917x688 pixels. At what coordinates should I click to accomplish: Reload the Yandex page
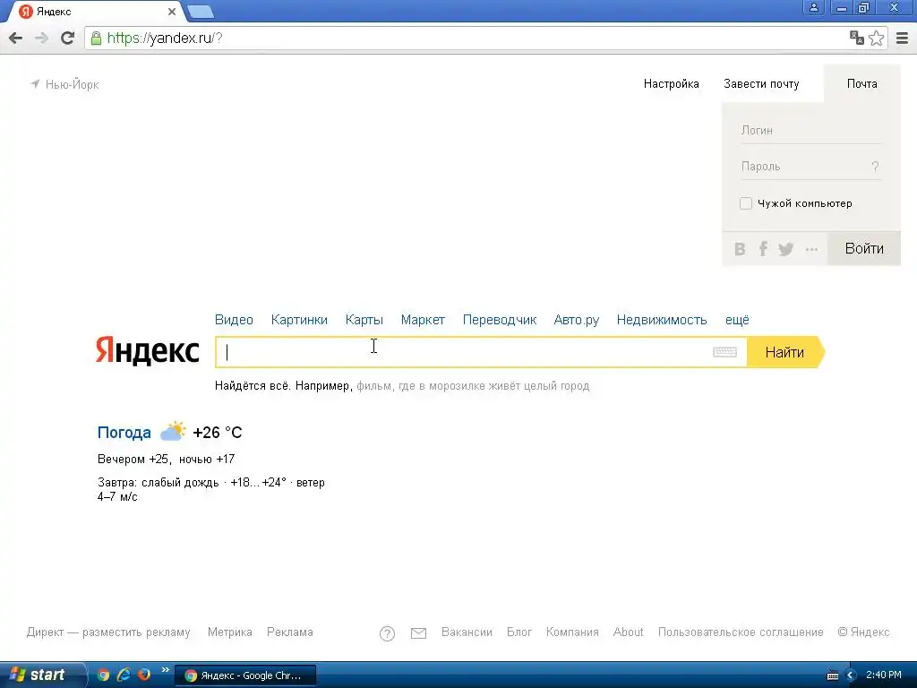68,38
